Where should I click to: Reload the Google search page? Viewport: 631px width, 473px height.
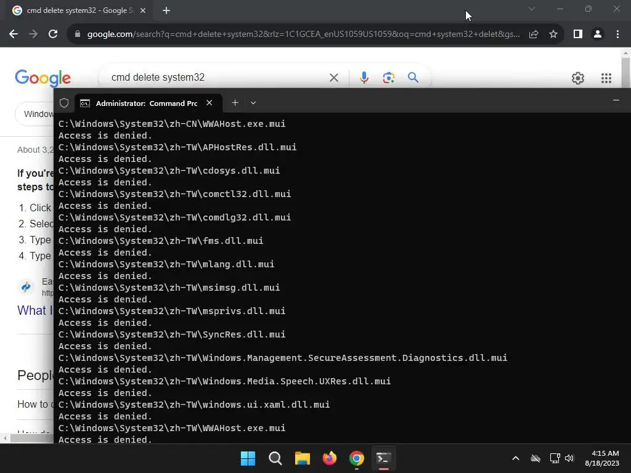(53, 34)
